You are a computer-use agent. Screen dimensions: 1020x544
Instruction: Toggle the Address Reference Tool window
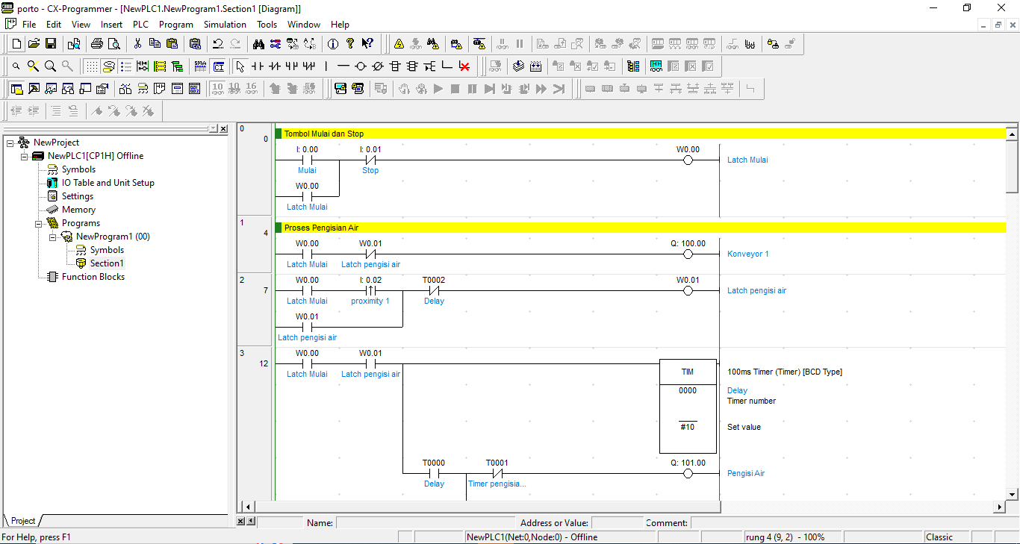[68, 89]
